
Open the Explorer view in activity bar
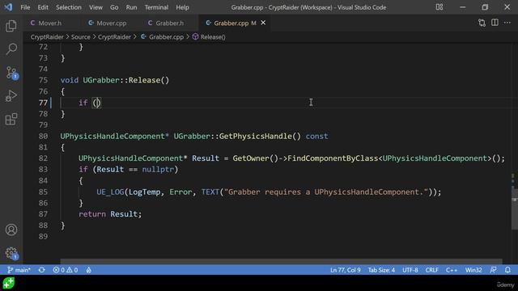[x=11, y=26]
